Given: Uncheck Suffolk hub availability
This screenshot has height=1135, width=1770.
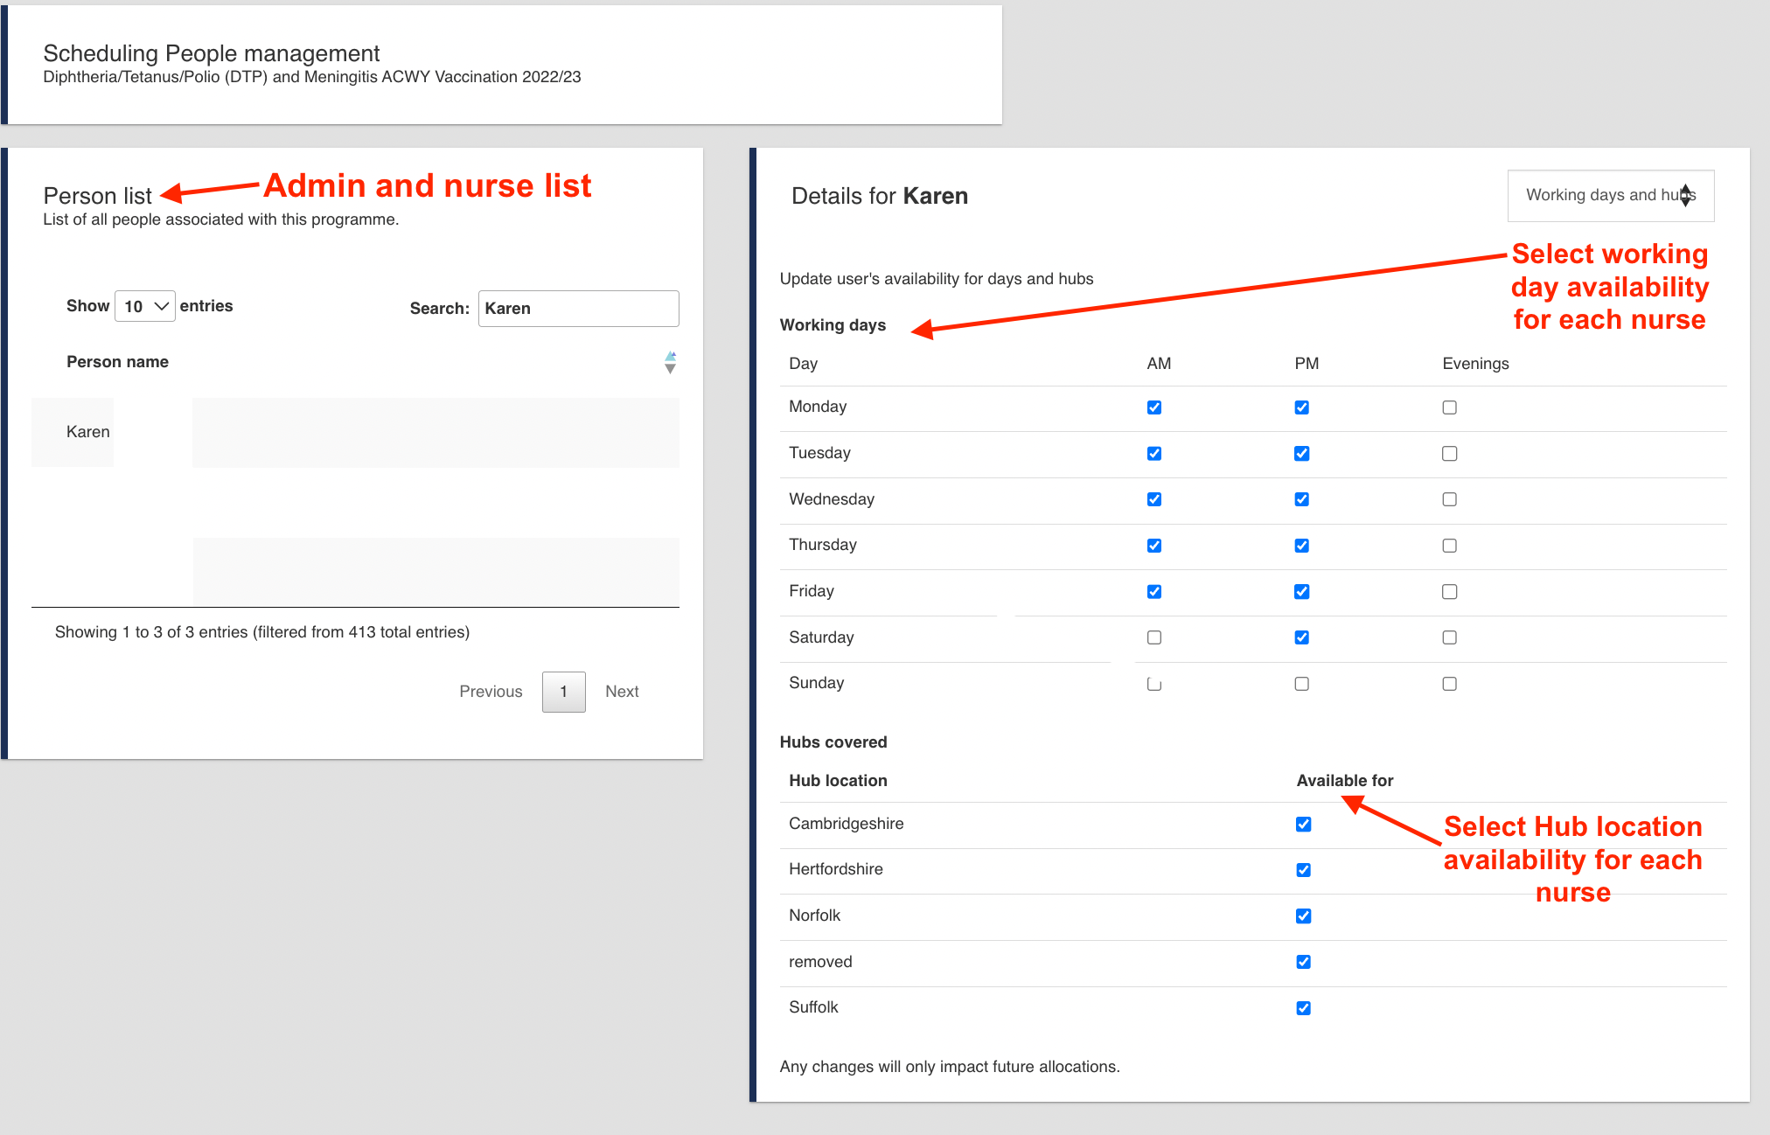Looking at the screenshot, I should click(1303, 1008).
